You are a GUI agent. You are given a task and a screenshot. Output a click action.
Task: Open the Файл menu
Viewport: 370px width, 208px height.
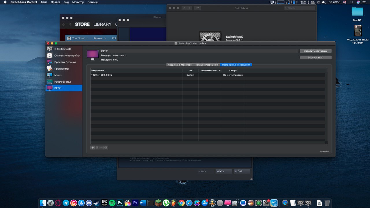(x=44, y=2)
